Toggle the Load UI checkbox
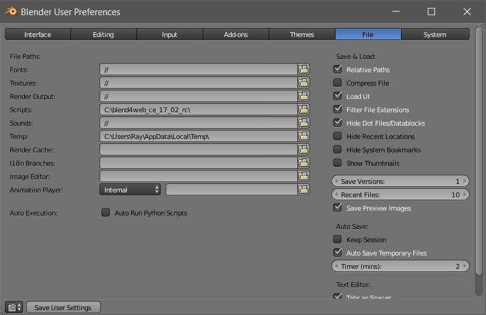This screenshot has width=486, height=315. tap(337, 96)
